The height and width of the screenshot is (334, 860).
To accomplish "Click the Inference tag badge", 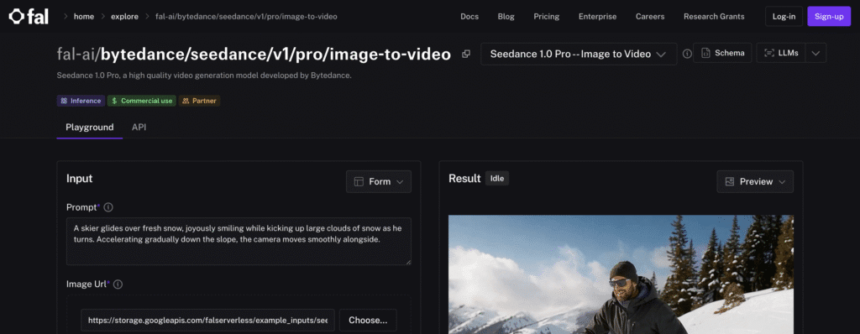I will coord(81,101).
